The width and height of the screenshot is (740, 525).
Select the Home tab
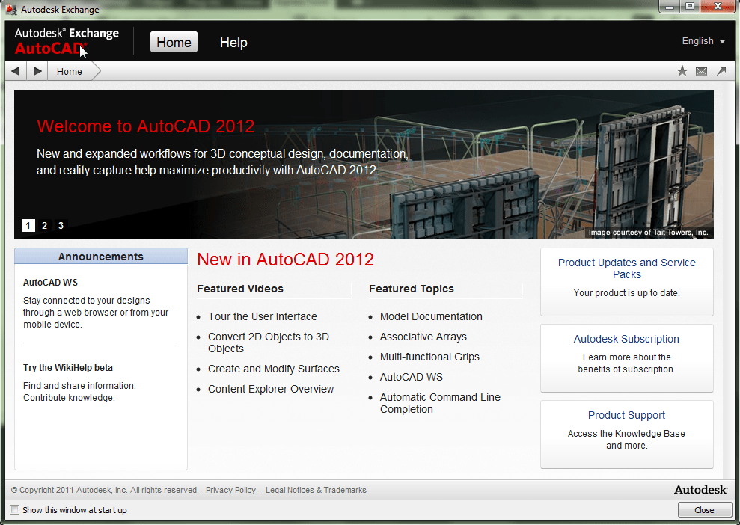coord(174,42)
